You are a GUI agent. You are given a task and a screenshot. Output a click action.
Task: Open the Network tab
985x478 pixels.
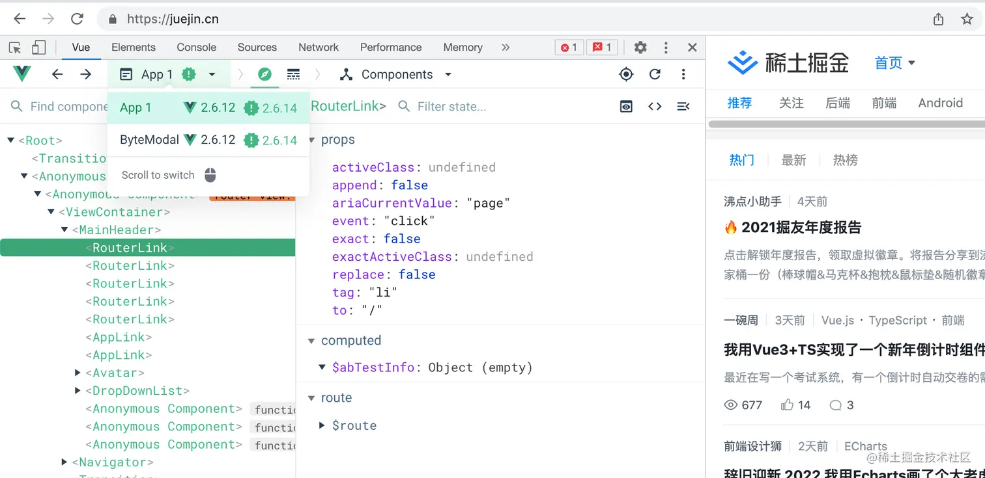(x=319, y=47)
